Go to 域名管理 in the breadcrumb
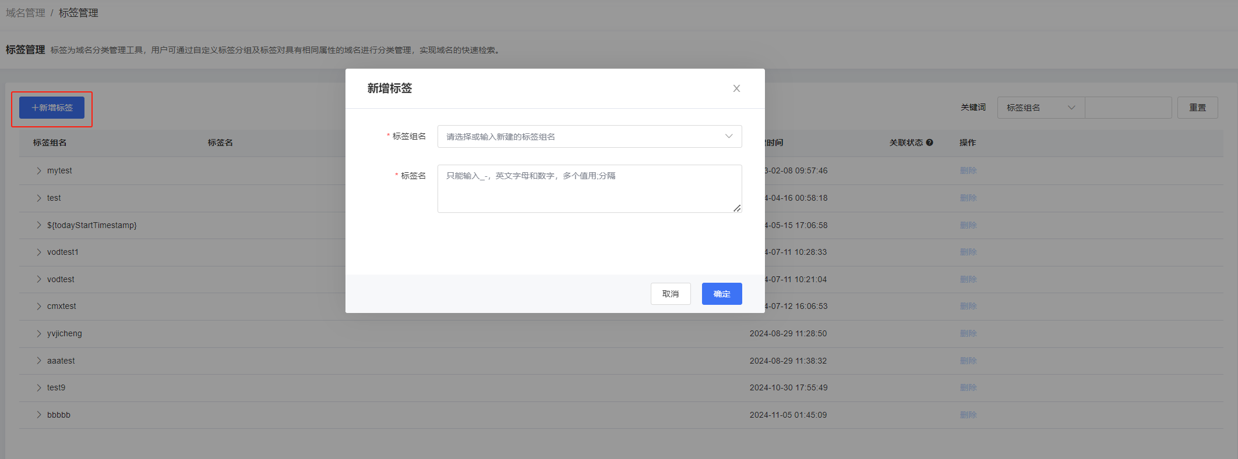Image resolution: width=1238 pixels, height=459 pixels. click(x=26, y=13)
